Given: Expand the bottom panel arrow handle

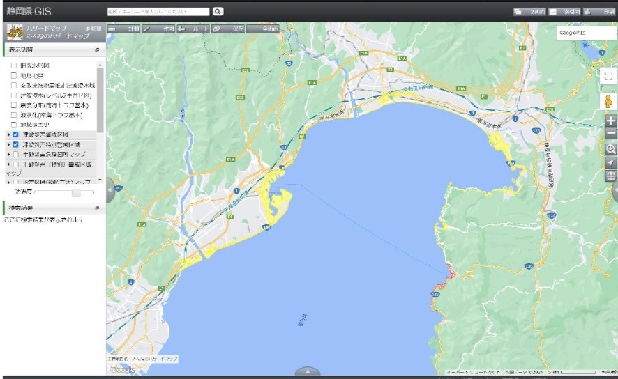Looking at the screenshot, I should click(308, 371).
